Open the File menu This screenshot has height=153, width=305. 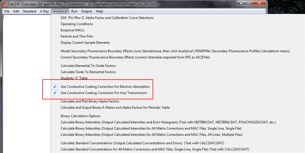(7, 11)
